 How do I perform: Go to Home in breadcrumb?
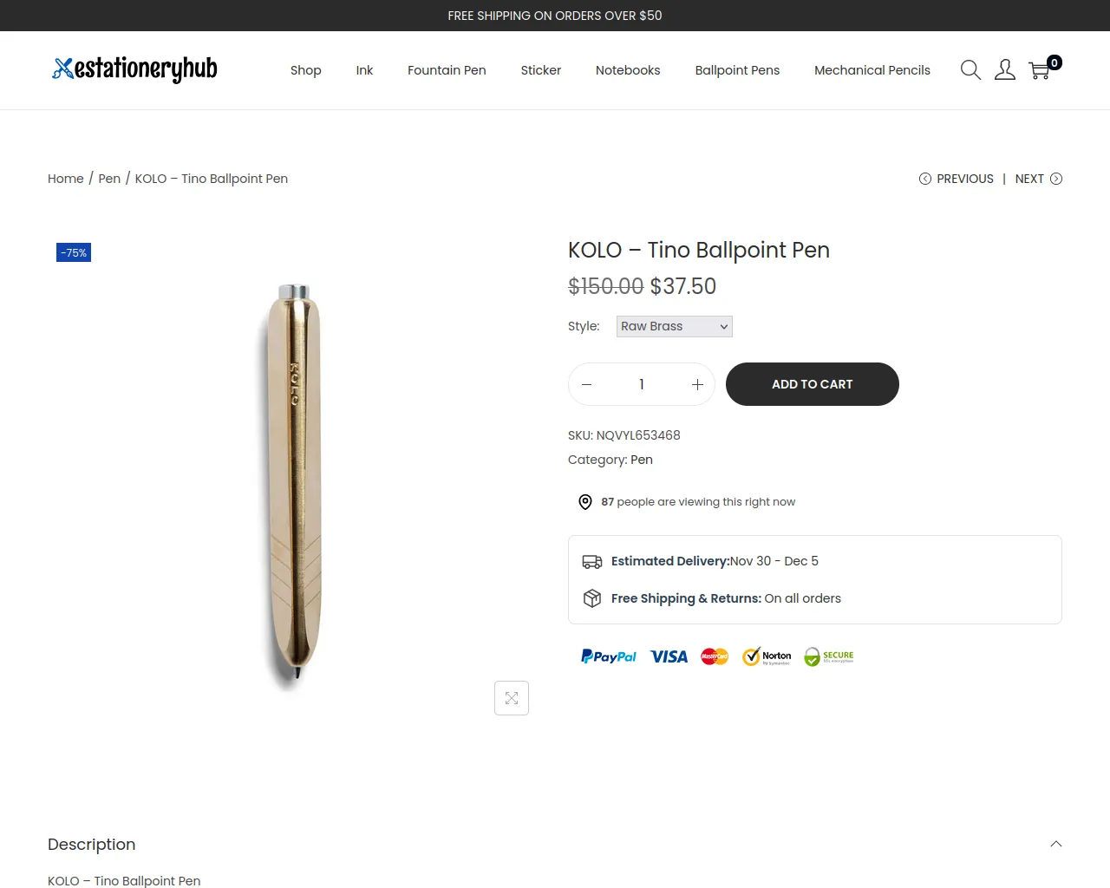[66, 179]
